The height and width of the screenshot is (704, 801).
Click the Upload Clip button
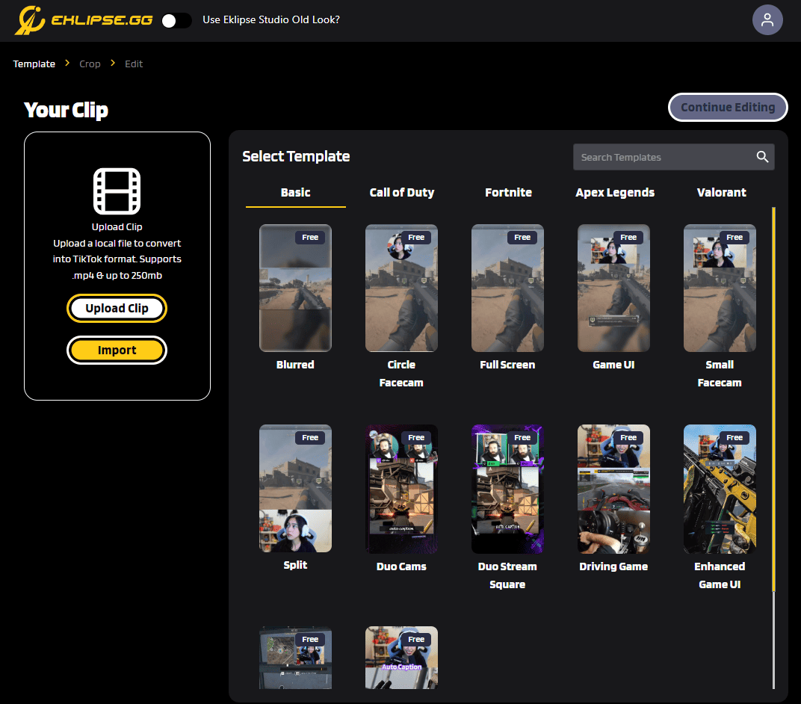click(117, 308)
